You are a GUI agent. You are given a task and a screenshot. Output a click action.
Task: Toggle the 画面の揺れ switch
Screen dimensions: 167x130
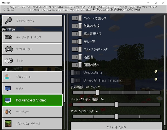(x=77, y=65)
